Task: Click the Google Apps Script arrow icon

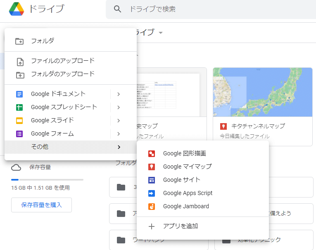Action: point(152,193)
